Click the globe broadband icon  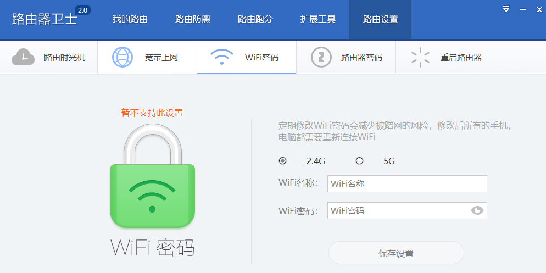[122, 57]
